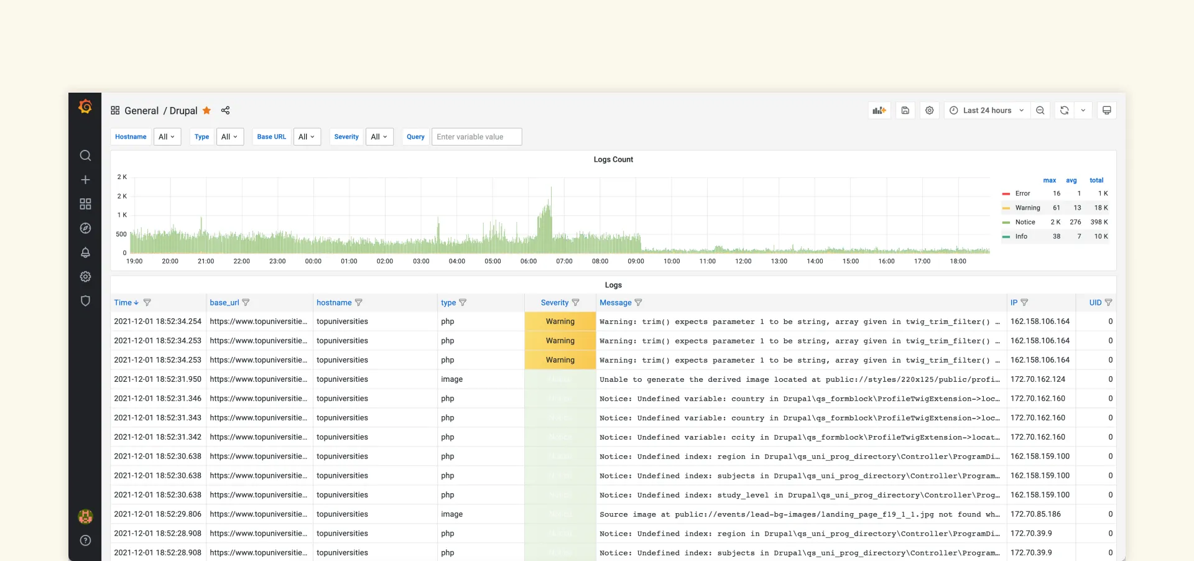Open filter for Message column
Image resolution: width=1194 pixels, height=561 pixels.
[638, 302]
